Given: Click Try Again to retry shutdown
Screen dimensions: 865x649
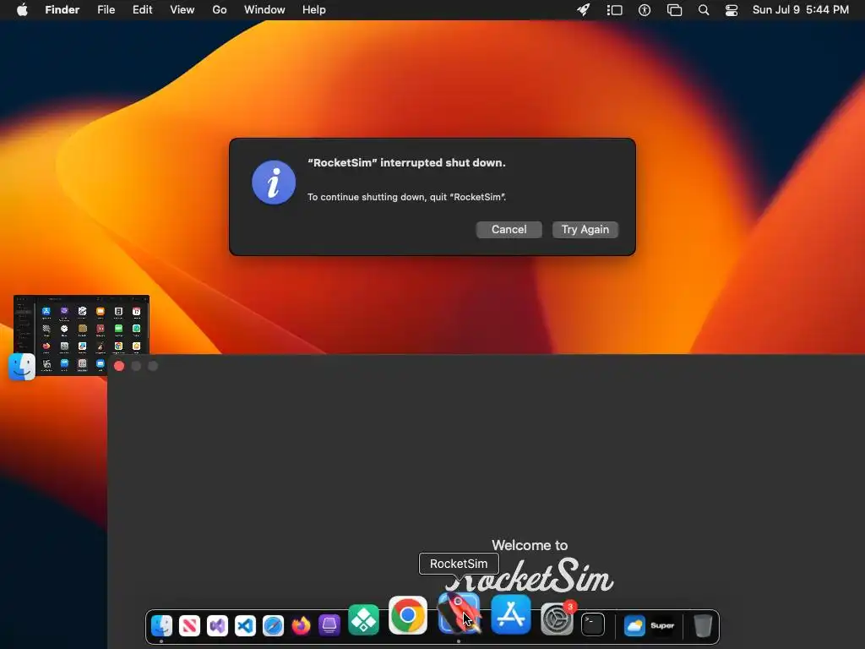Looking at the screenshot, I should 585,230.
